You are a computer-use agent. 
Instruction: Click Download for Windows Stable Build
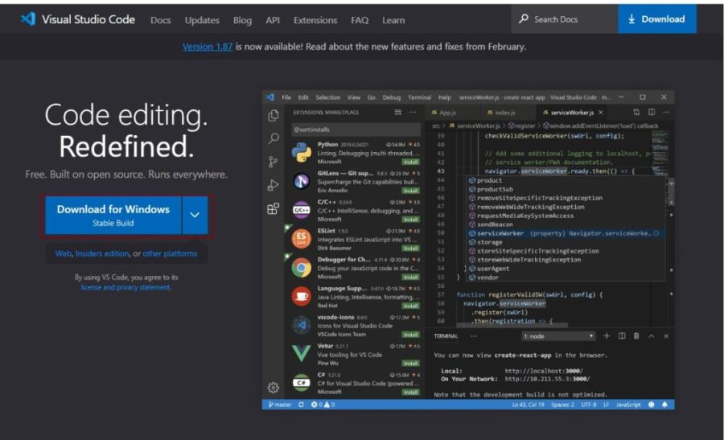[113, 215]
